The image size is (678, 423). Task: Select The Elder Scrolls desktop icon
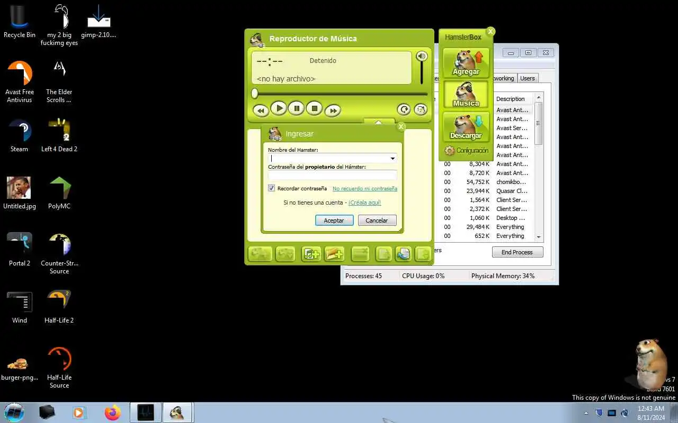[x=59, y=82]
